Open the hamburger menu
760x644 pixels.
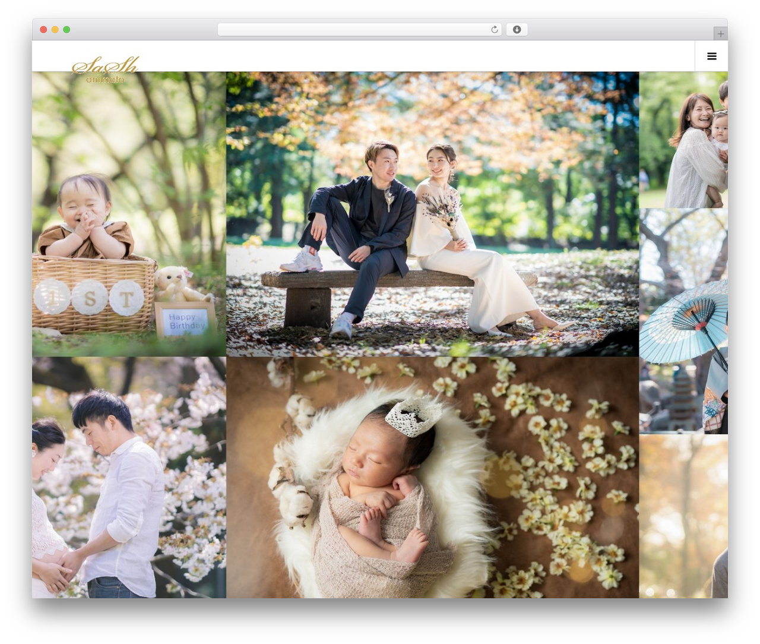tap(711, 56)
